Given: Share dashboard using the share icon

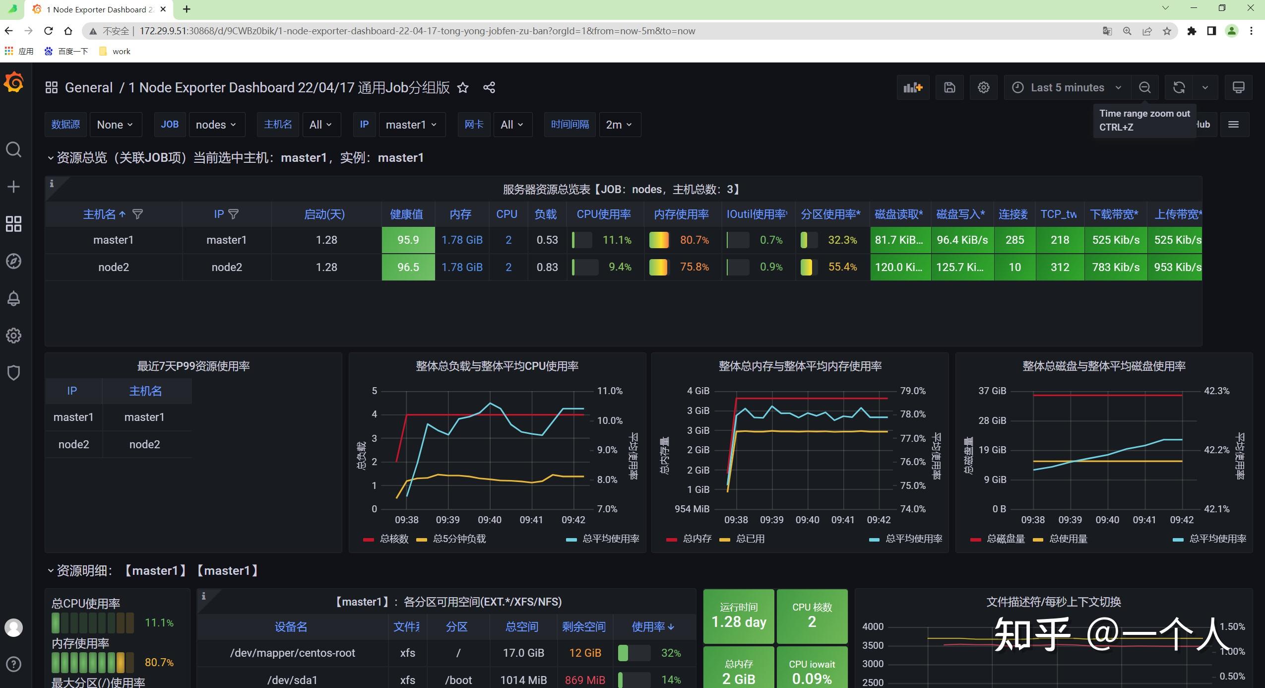Looking at the screenshot, I should [x=489, y=88].
